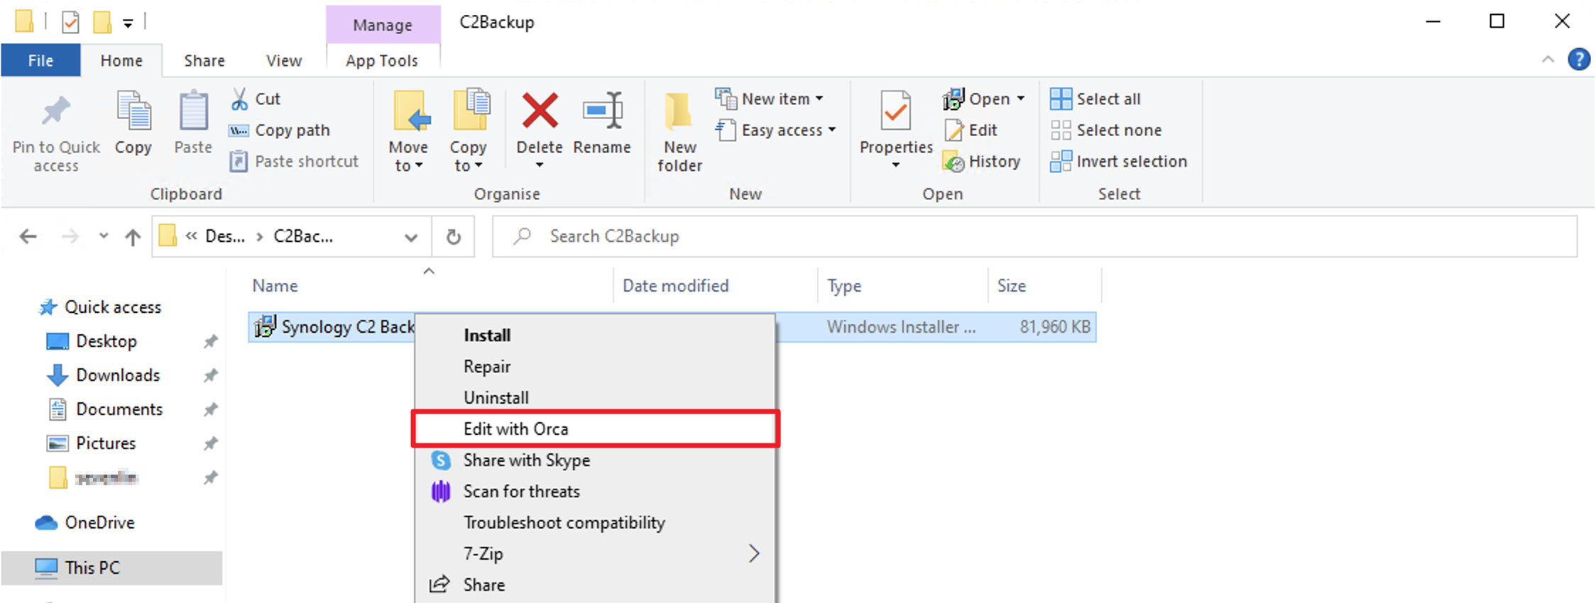The width and height of the screenshot is (1596, 603).
Task: Click the C2Bac... breadcrumb in address bar
Action: [x=303, y=236]
